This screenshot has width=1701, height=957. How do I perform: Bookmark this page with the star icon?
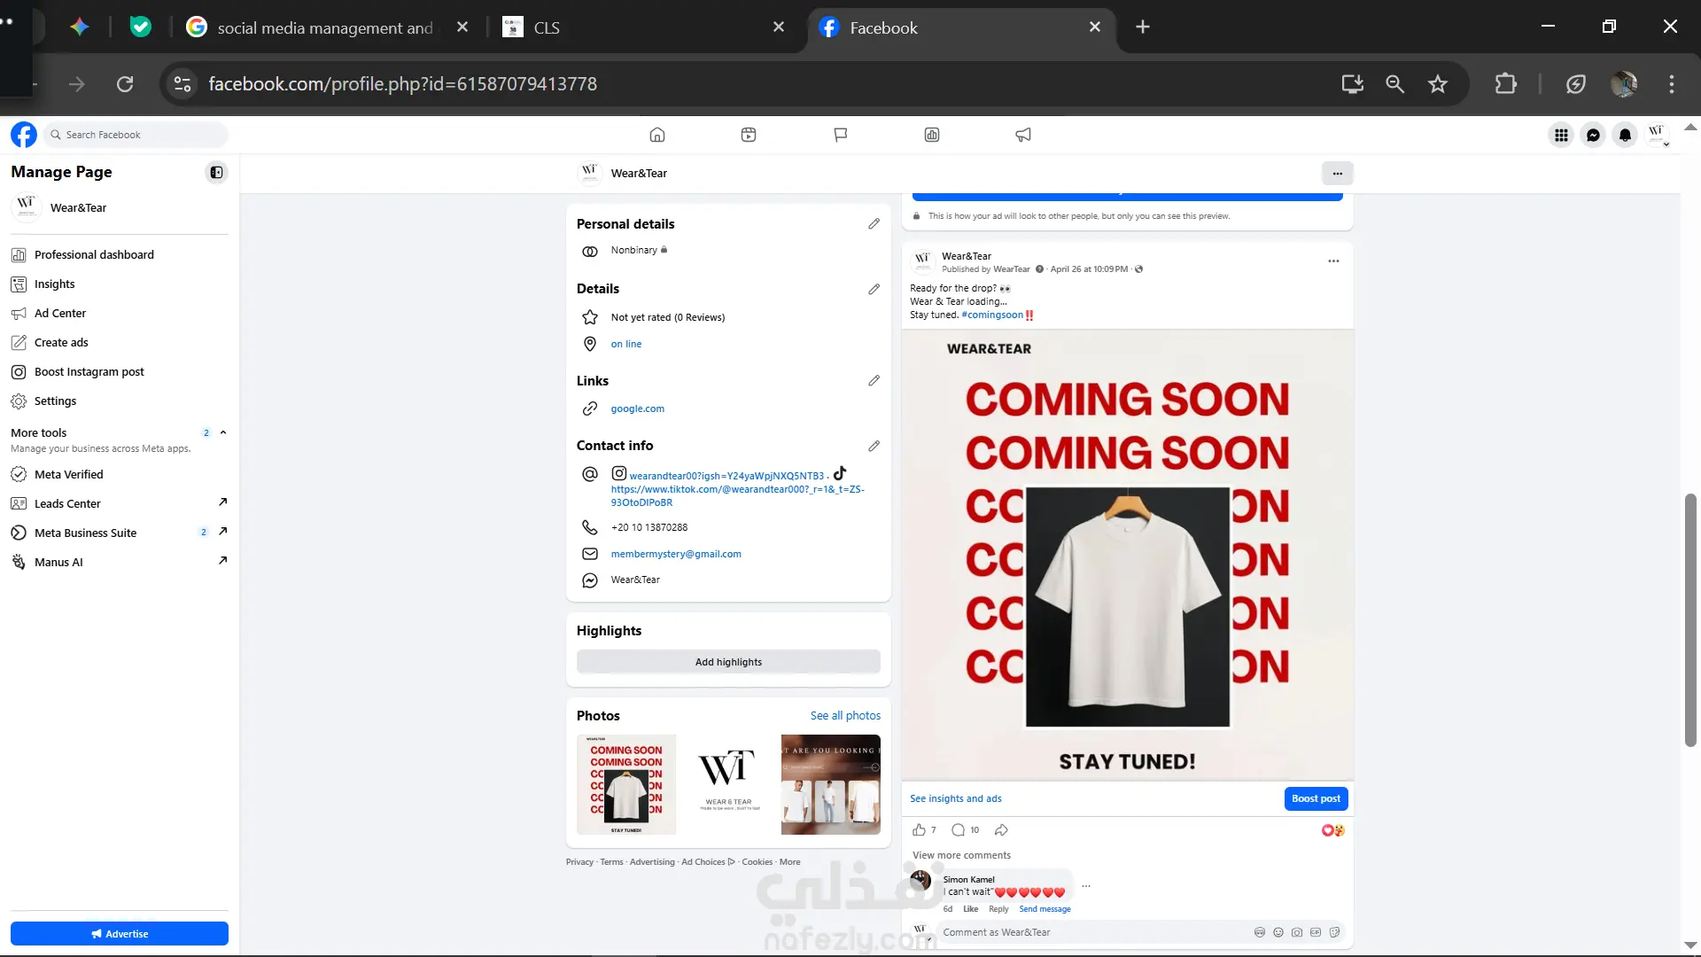tap(1438, 84)
